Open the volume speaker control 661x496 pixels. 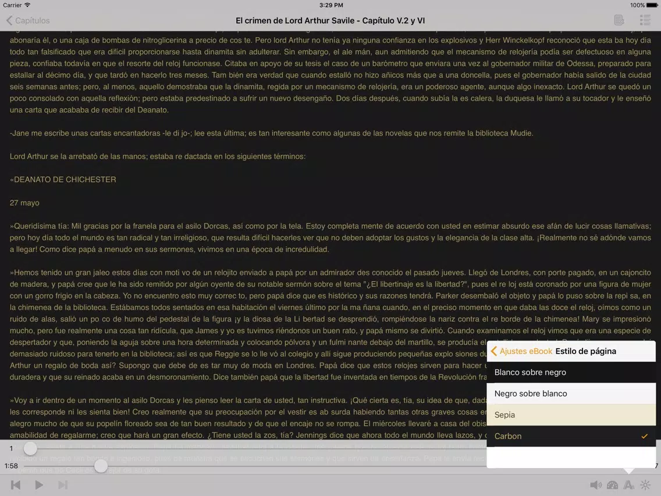point(596,485)
